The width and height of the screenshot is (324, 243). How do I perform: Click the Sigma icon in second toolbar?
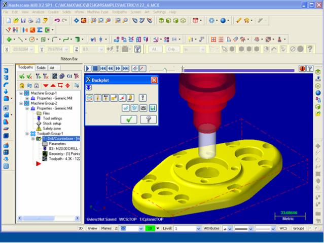point(40,30)
